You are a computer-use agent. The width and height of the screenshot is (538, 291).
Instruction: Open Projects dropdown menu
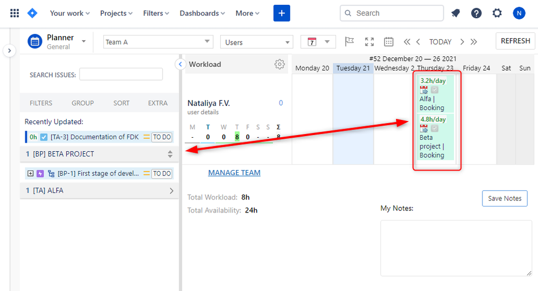pos(116,13)
